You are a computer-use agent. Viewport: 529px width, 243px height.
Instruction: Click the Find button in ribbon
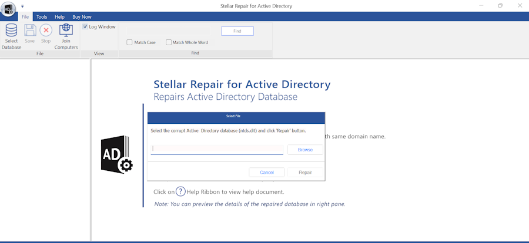click(x=237, y=31)
